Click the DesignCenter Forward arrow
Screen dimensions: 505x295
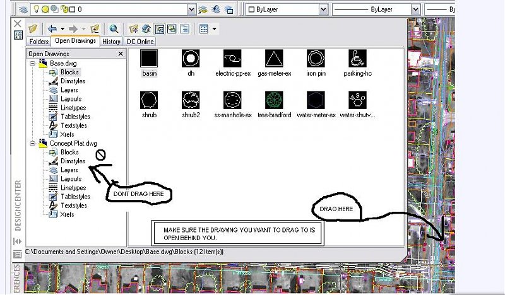click(73, 29)
